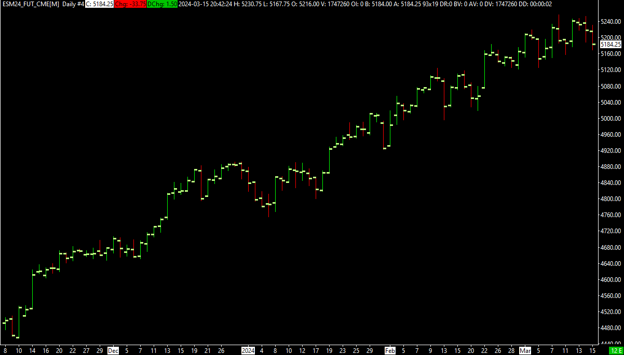
Task: Click the Feb month marker on time axis
Action: click(389, 351)
